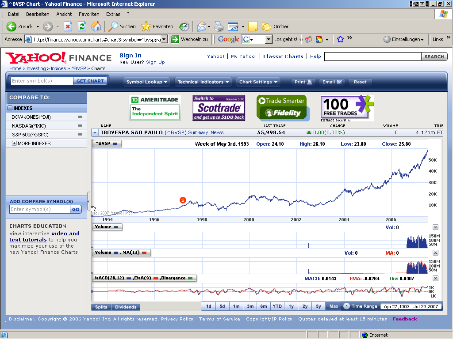The width and height of the screenshot is (453, 339).
Task: Open the Chart Settings dropdown
Action: point(258,82)
